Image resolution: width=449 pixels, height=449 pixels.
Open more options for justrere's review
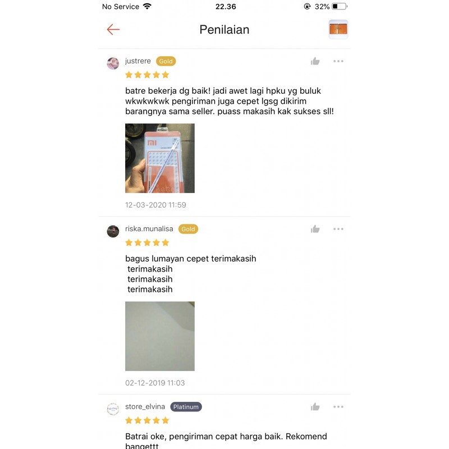[x=338, y=61]
